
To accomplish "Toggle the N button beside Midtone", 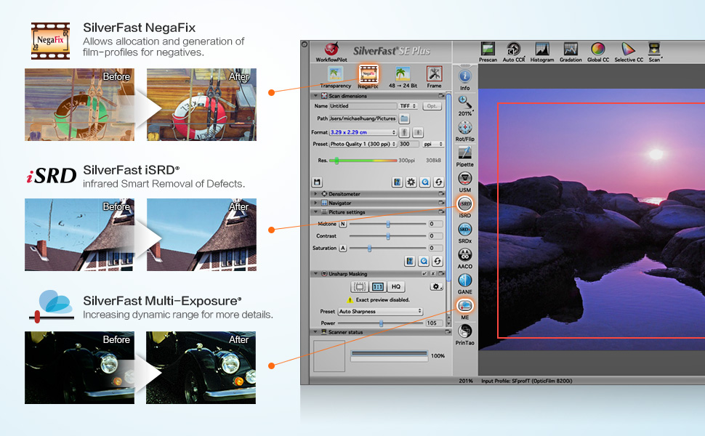I will coord(343,224).
